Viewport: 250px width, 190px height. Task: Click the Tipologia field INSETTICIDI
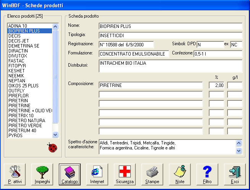point(170,36)
